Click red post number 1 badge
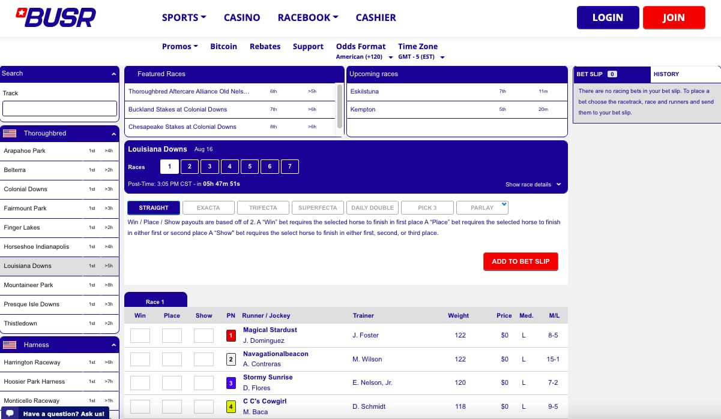This screenshot has height=419, width=721. point(231,335)
